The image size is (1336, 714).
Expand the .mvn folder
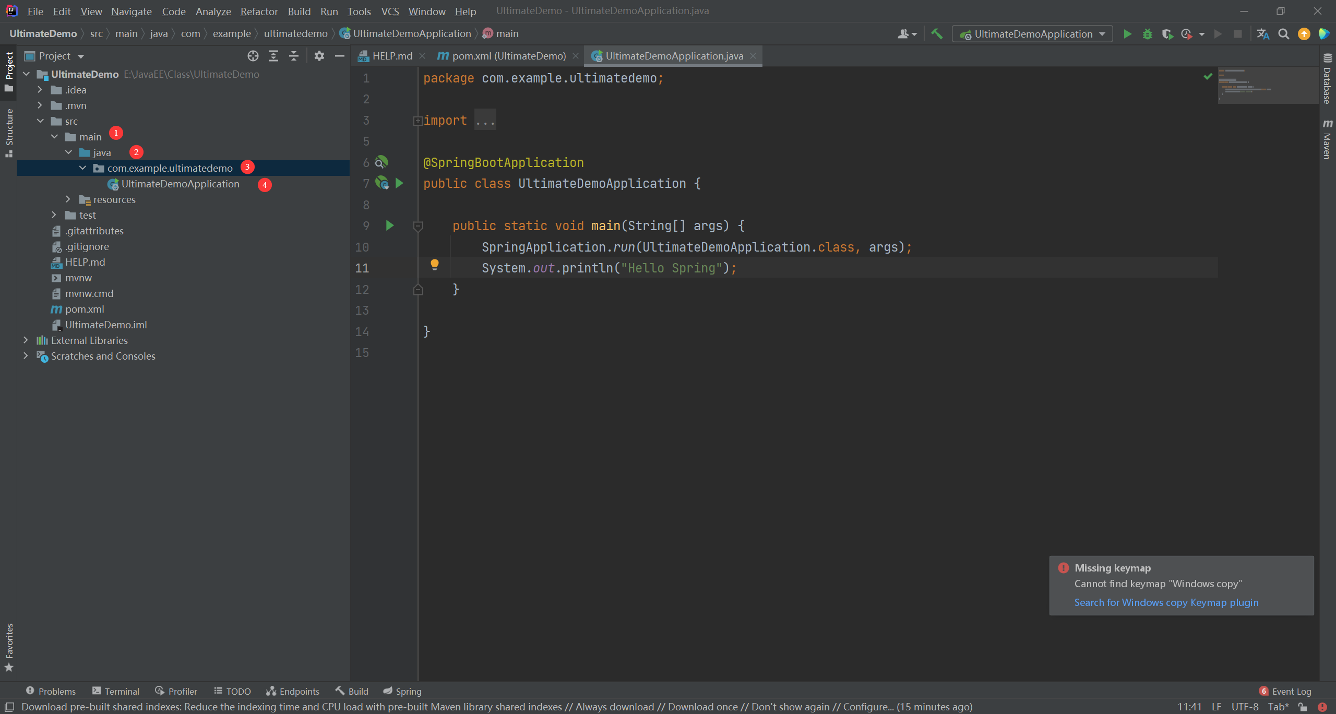tap(40, 105)
